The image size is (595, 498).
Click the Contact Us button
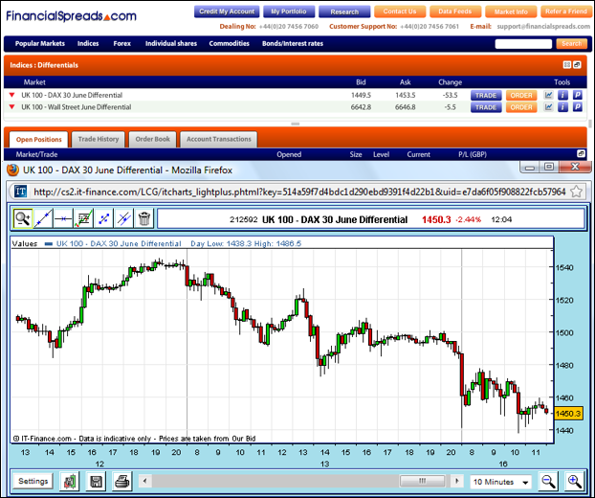click(x=400, y=11)
